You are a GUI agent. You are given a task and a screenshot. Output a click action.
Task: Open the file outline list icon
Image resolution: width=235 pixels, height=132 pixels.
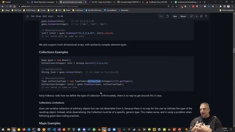tap(27, 16)
